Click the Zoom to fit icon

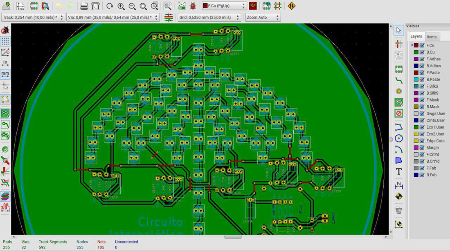(x=143, y=6)
